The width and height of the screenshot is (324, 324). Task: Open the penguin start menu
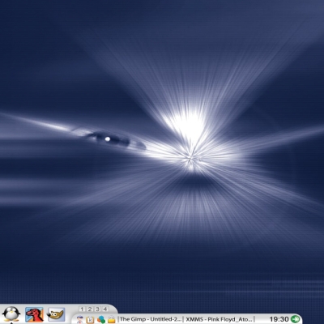click(x=11, y=314)
